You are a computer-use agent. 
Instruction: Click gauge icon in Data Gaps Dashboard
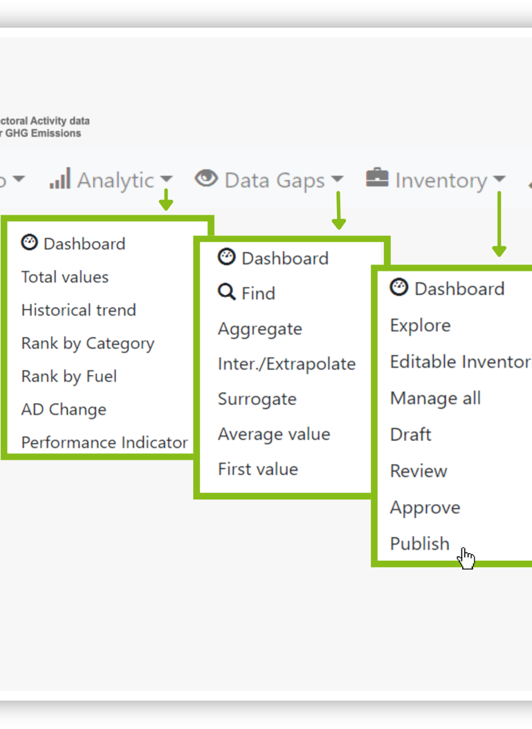227,257
